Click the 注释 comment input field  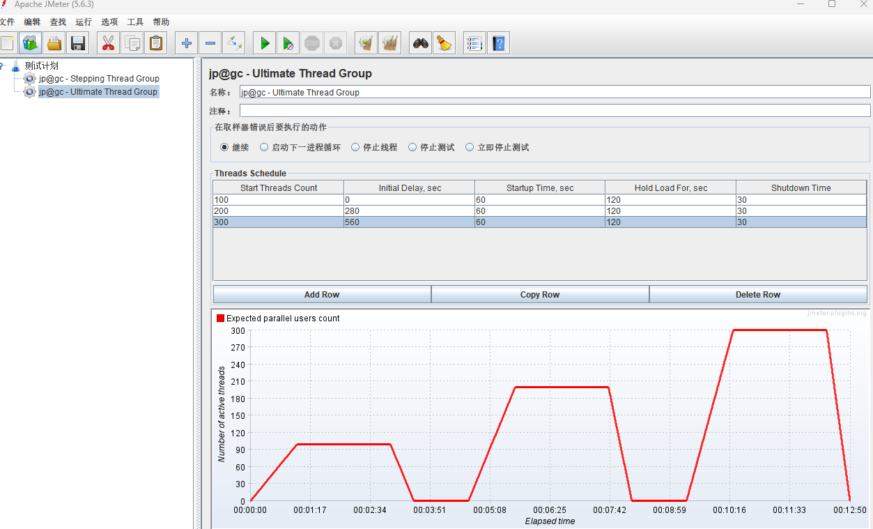555,111
